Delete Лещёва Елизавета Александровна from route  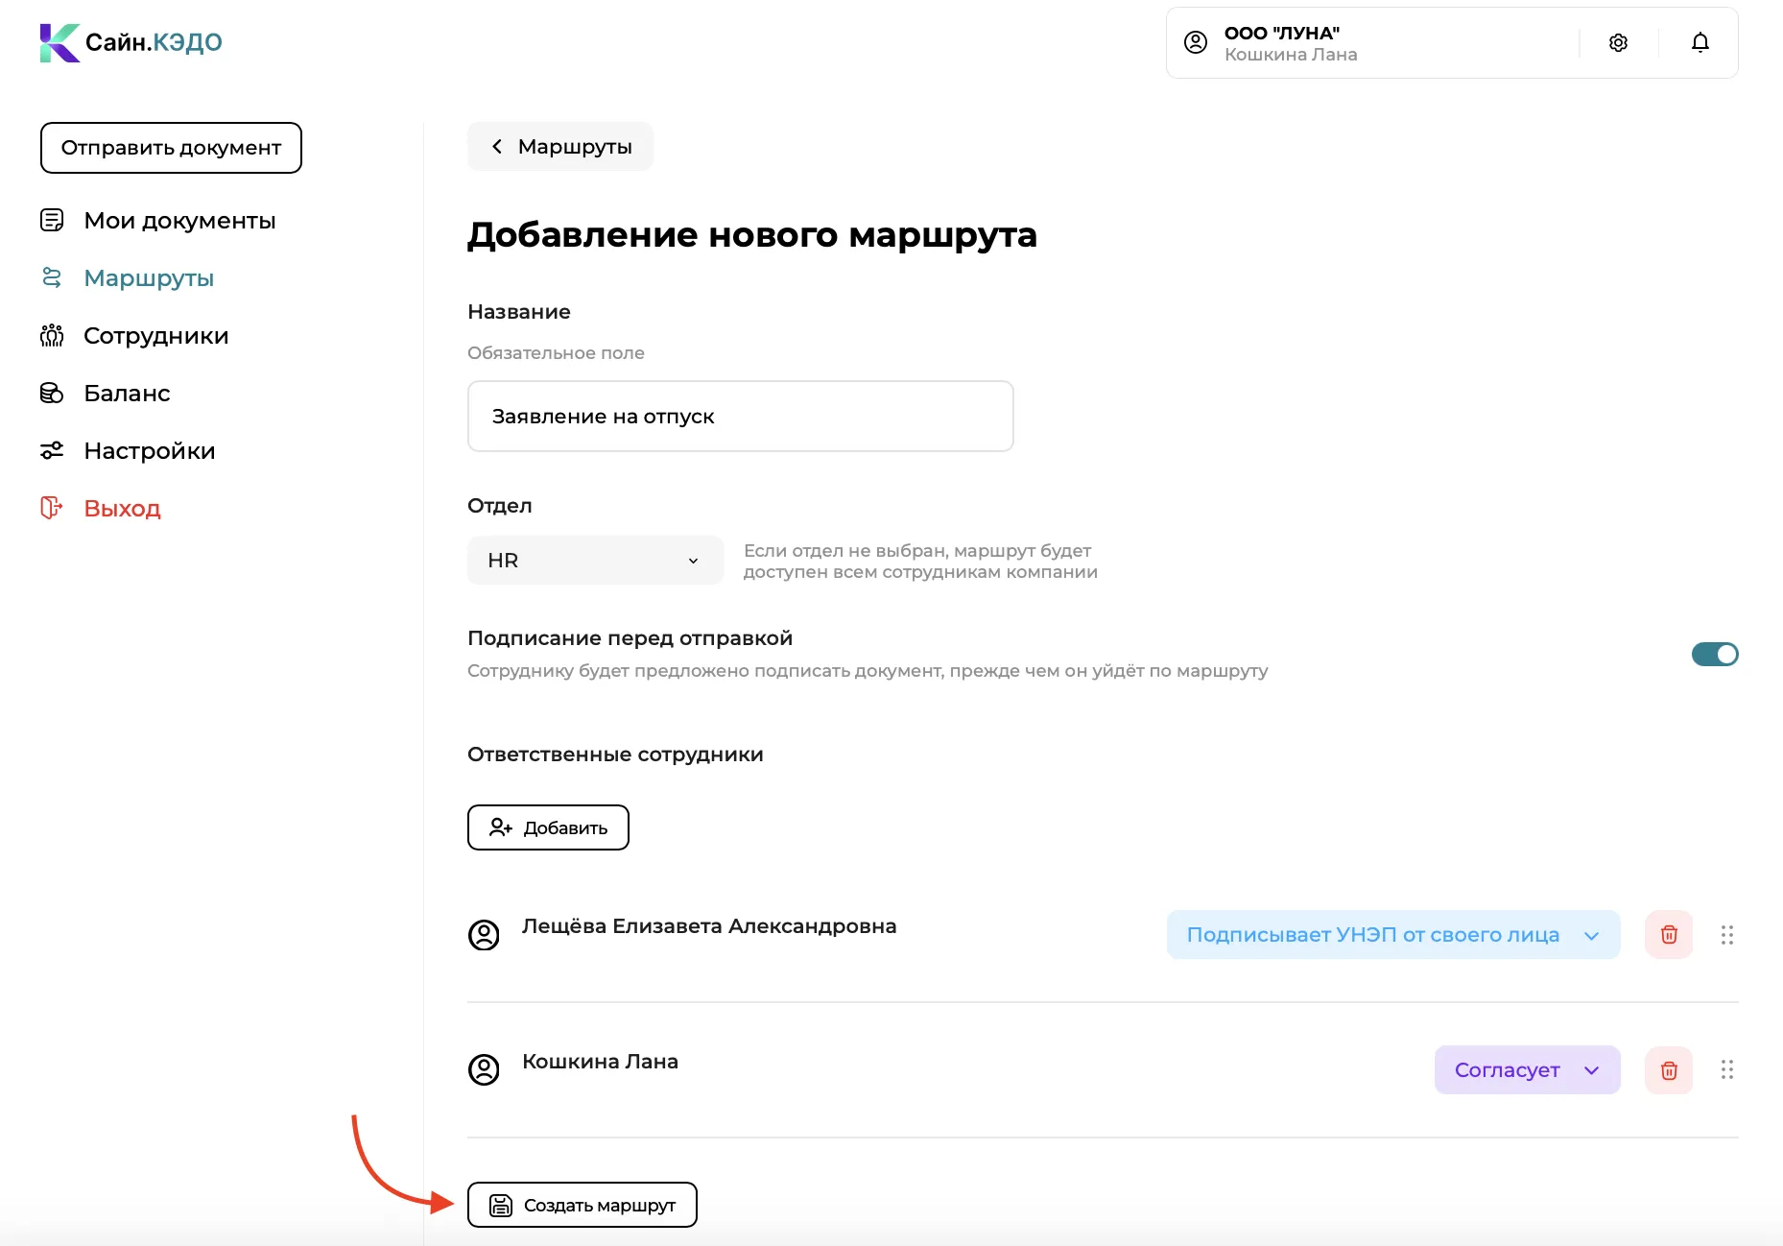click(x=1669, y=934)
